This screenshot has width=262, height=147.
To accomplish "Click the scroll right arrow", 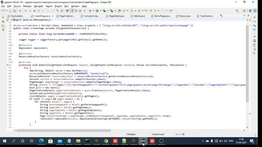I will click(x=244, y=131).
